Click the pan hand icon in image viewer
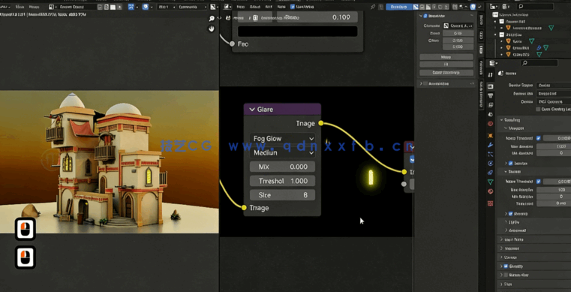The height and width of the screenshot is (292, 571). [212, 29]
